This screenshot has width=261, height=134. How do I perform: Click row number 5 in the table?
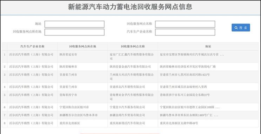pyautogui.click(x=5, y=95)
